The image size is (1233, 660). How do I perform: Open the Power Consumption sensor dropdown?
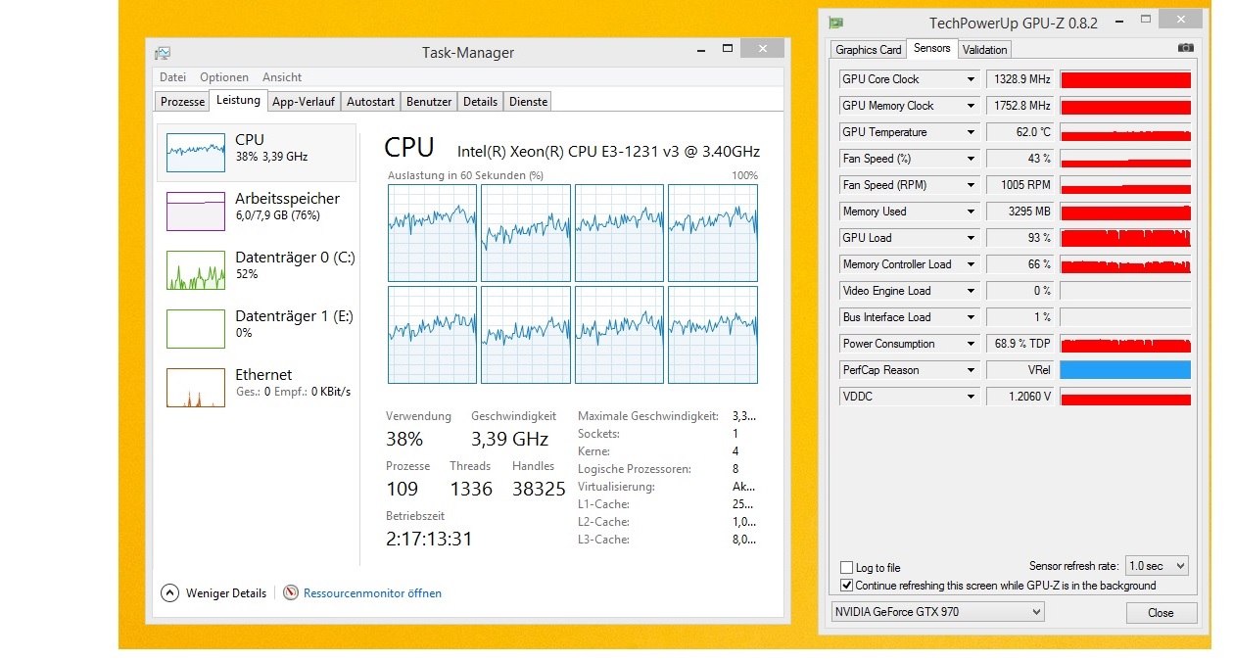(x=971, y=344)
